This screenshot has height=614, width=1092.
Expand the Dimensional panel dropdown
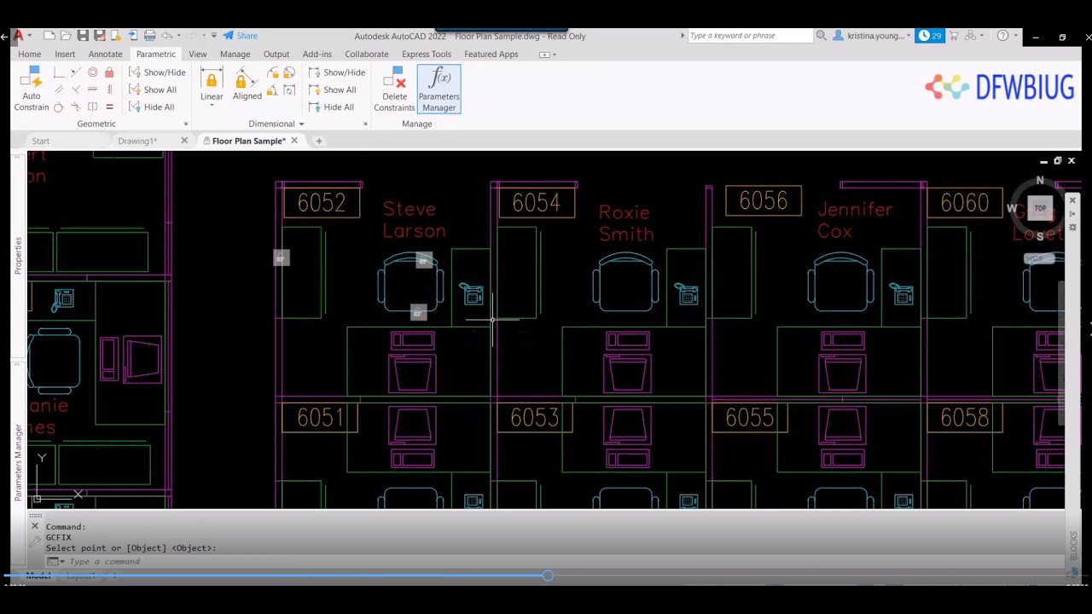(301, 125)
